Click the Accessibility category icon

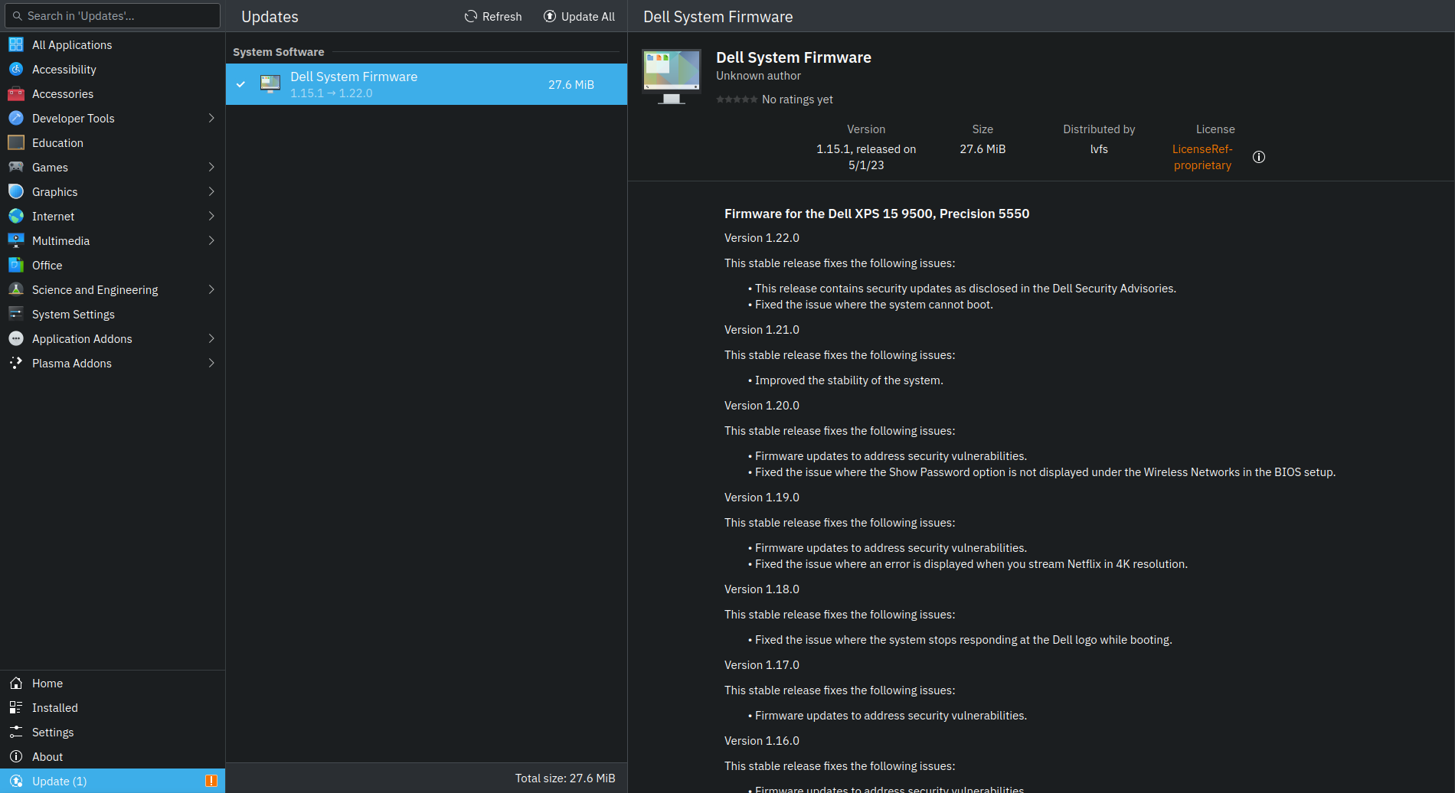coord(16,70)
